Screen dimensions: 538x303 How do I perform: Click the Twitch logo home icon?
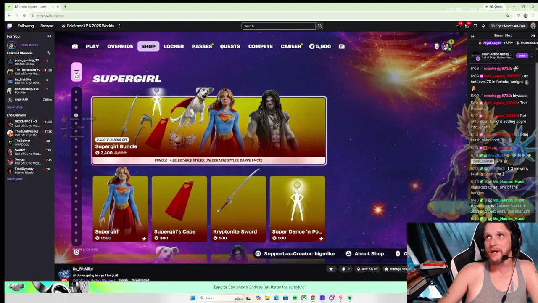click(x=10, y=26)
